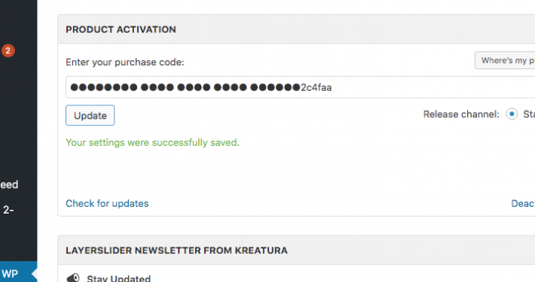The width and height of the screenshot is (535, 282).
Task: Click the green settings saved success message
Action: coord(152,142)
